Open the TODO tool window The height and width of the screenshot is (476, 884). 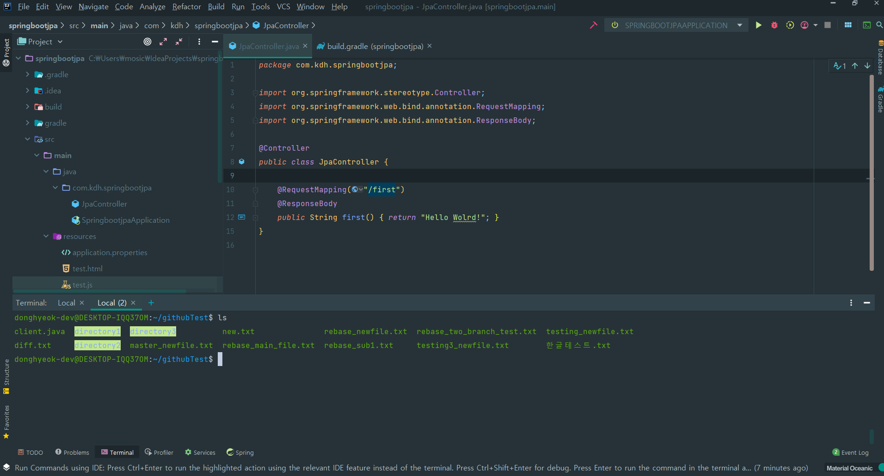point(31,452)
